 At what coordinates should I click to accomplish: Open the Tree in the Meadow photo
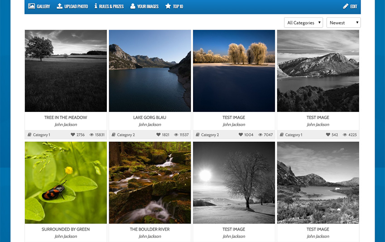coord(66,71)
